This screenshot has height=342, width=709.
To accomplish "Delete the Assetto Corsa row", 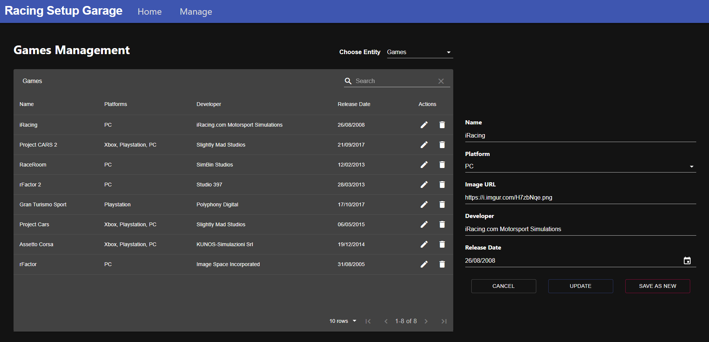I will [x=442, y=244].
